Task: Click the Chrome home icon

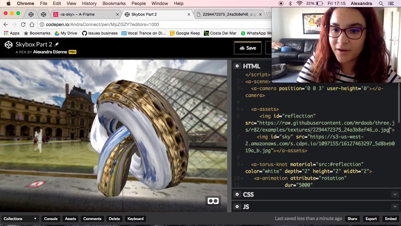Action: [x=32, y=24]
